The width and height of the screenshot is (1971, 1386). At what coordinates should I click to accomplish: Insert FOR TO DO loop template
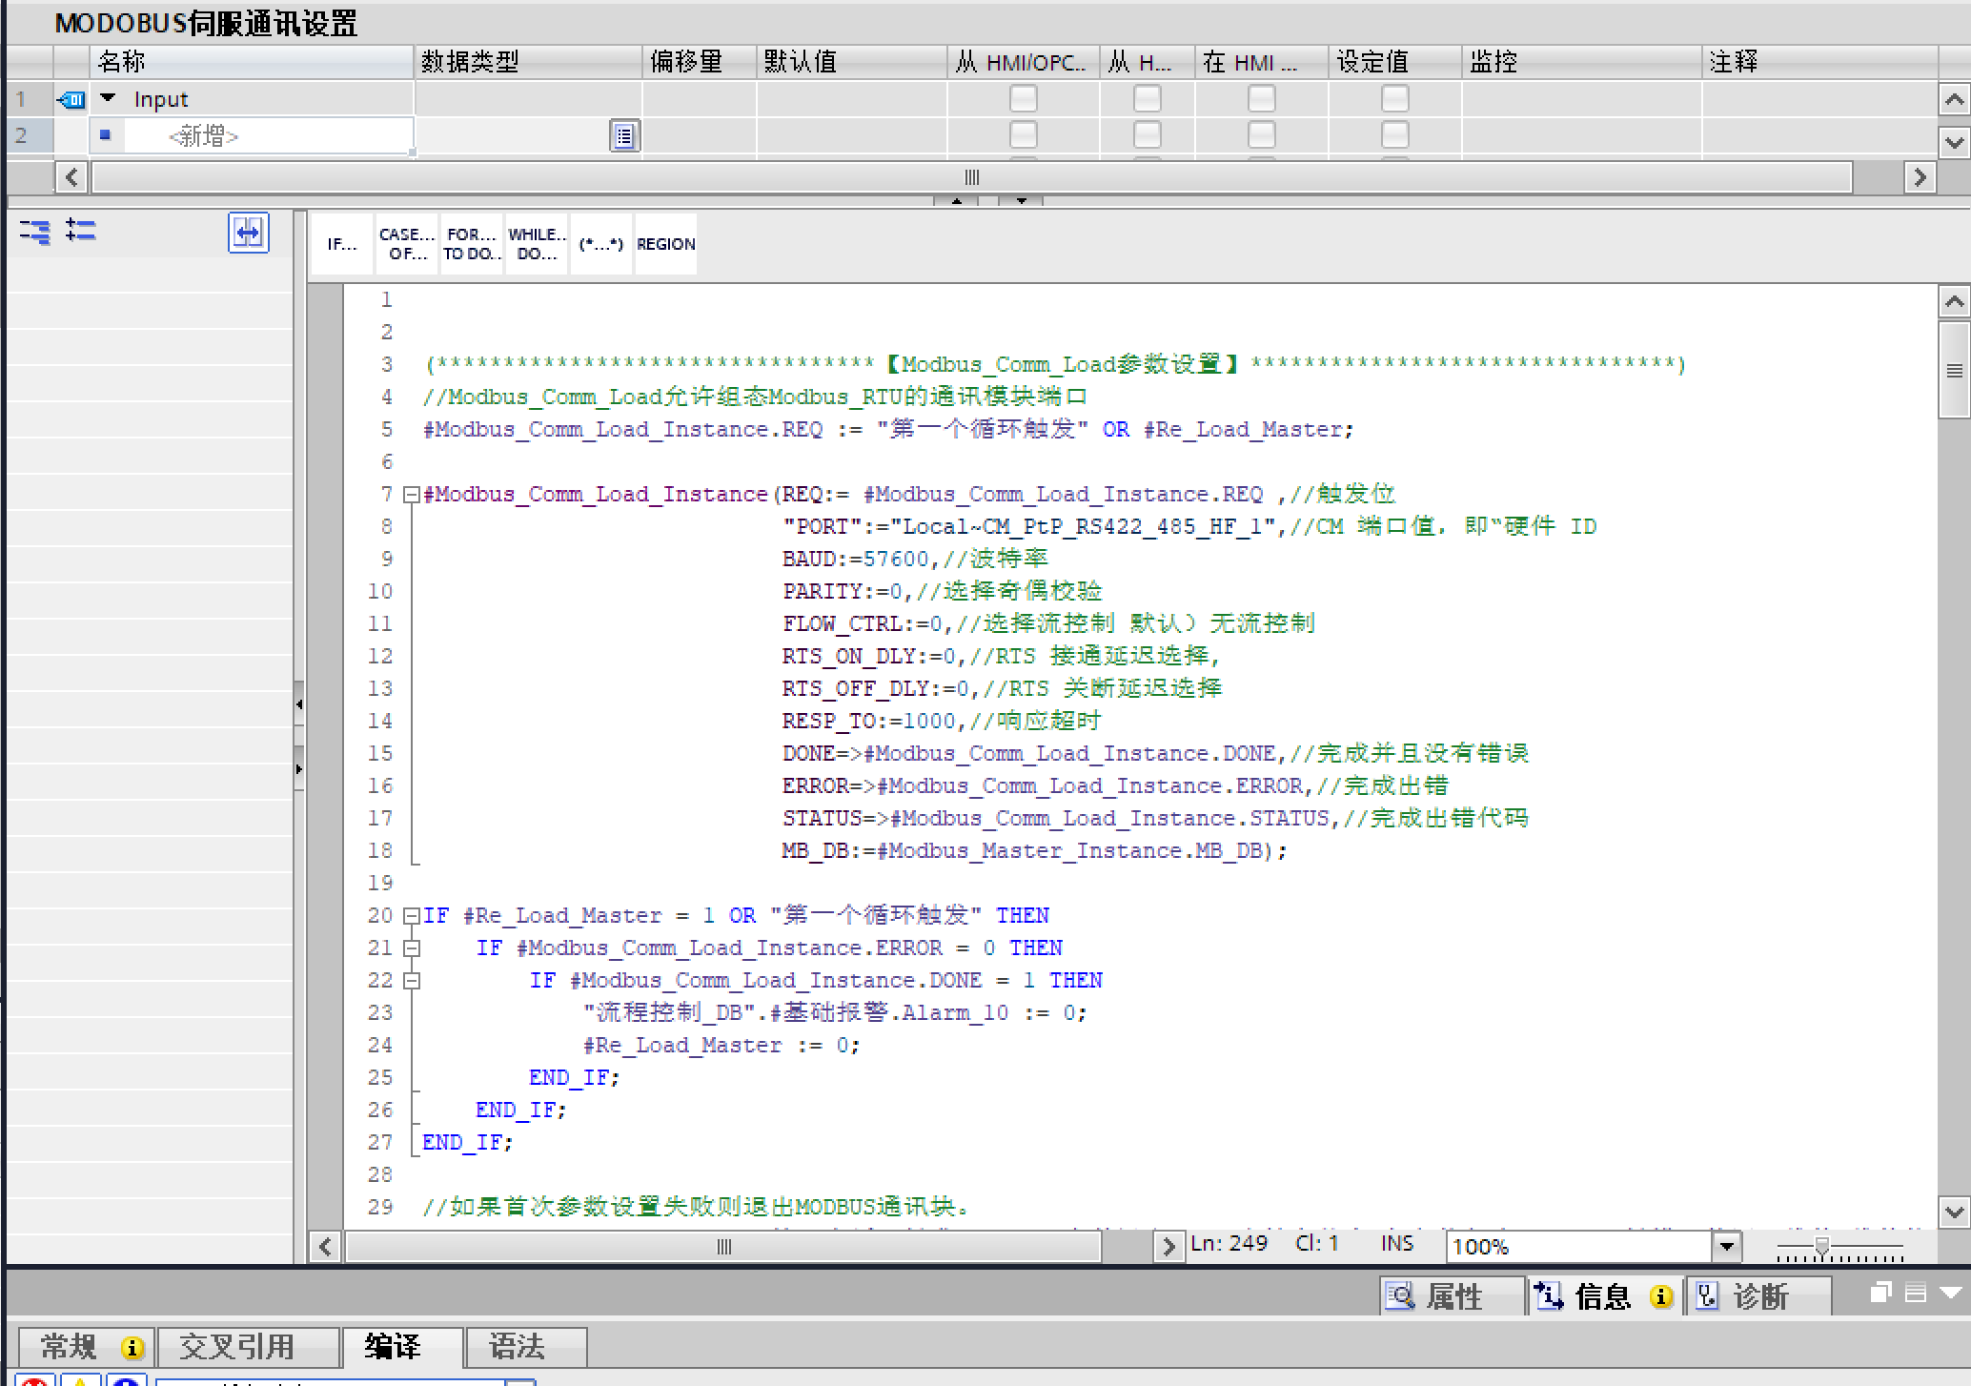[x=471, y=244]
